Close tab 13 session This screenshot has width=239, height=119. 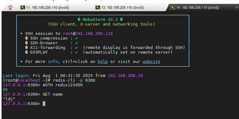coord(162,7)
